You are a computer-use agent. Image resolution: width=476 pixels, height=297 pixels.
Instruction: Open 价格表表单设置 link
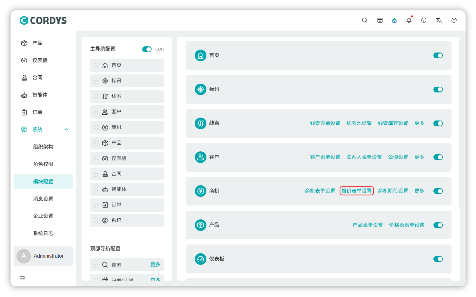407,225
